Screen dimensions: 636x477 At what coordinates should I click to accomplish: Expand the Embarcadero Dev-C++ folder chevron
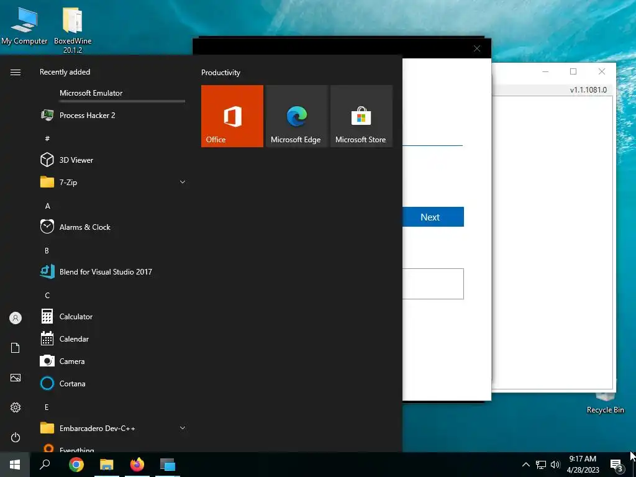183,428
